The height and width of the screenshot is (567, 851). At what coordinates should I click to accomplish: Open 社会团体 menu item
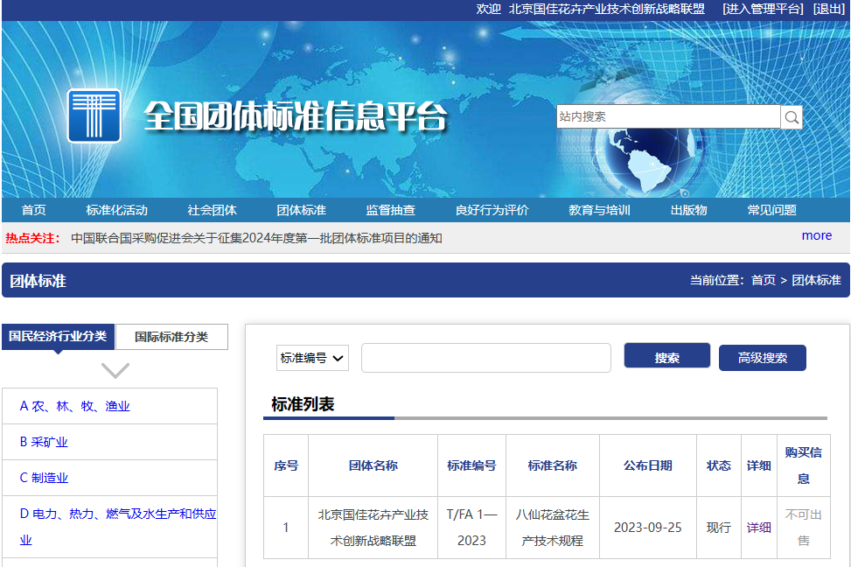[x=213, y=210]
